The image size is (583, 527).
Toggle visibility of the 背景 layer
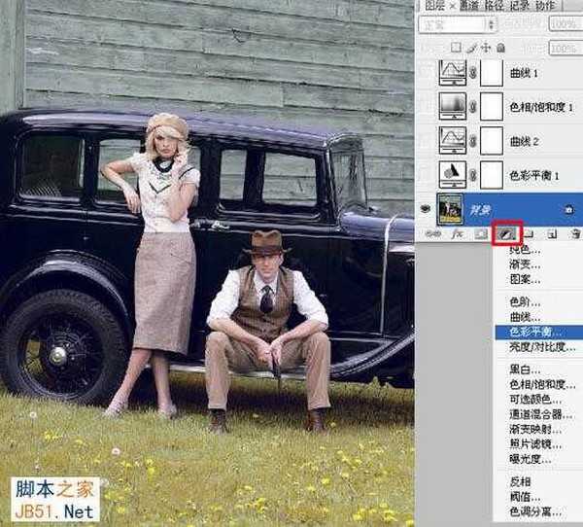[427, 208]
